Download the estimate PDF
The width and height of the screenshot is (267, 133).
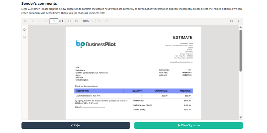pyautogui.click(x=238, y=21)
